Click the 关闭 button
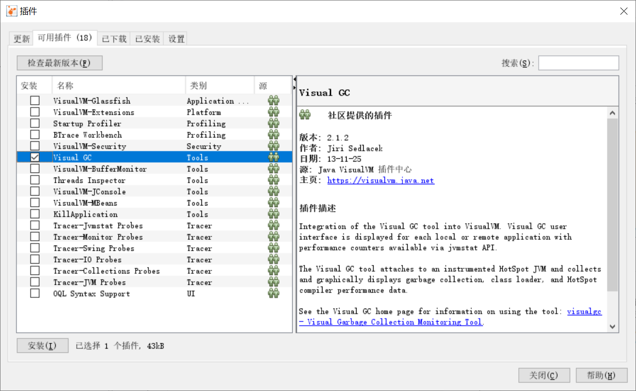The image size is (636, 391). tap(544, 375)
